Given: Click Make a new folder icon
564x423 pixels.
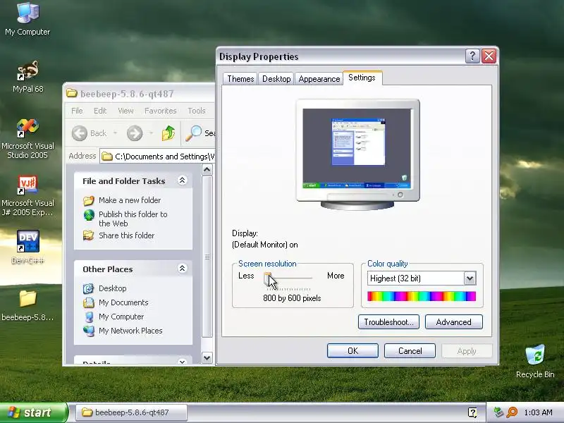Looking at the screenshot, I should 89,200.
